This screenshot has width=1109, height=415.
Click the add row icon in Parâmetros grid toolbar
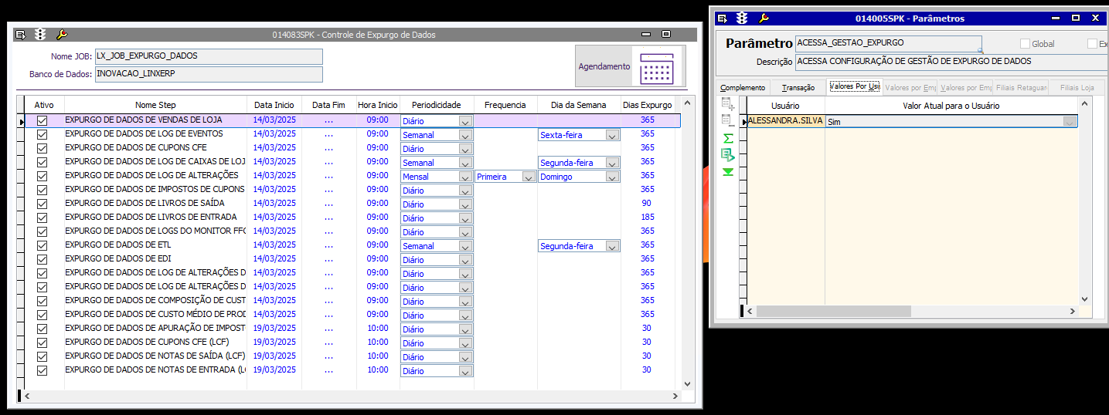coord(727,104)
